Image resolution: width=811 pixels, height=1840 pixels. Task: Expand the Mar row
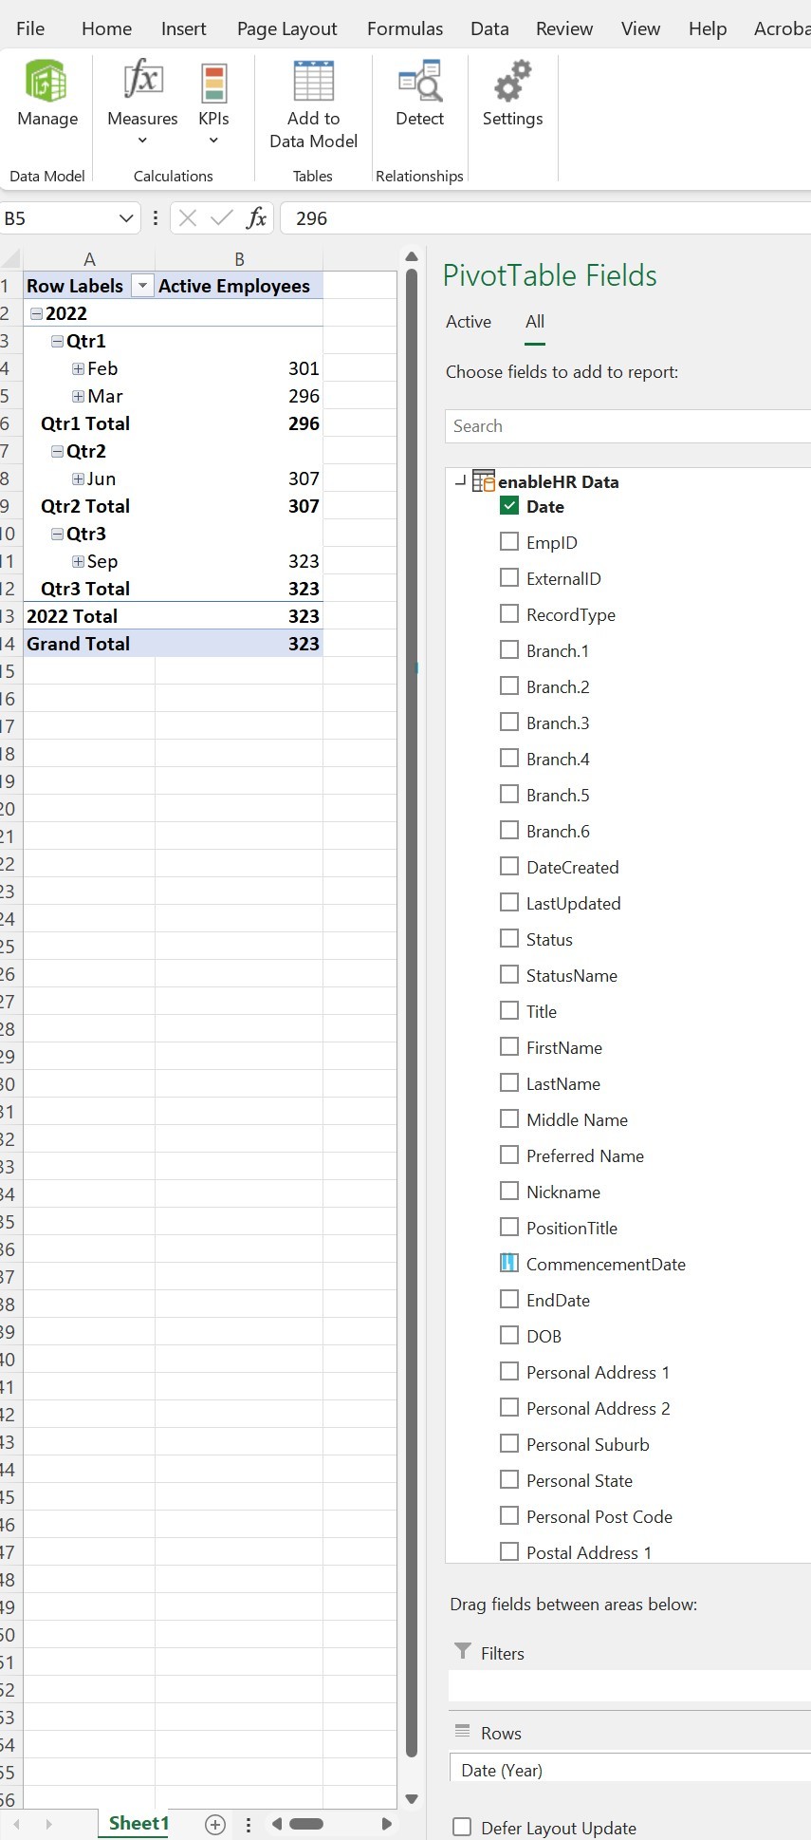tap(78, 396)
